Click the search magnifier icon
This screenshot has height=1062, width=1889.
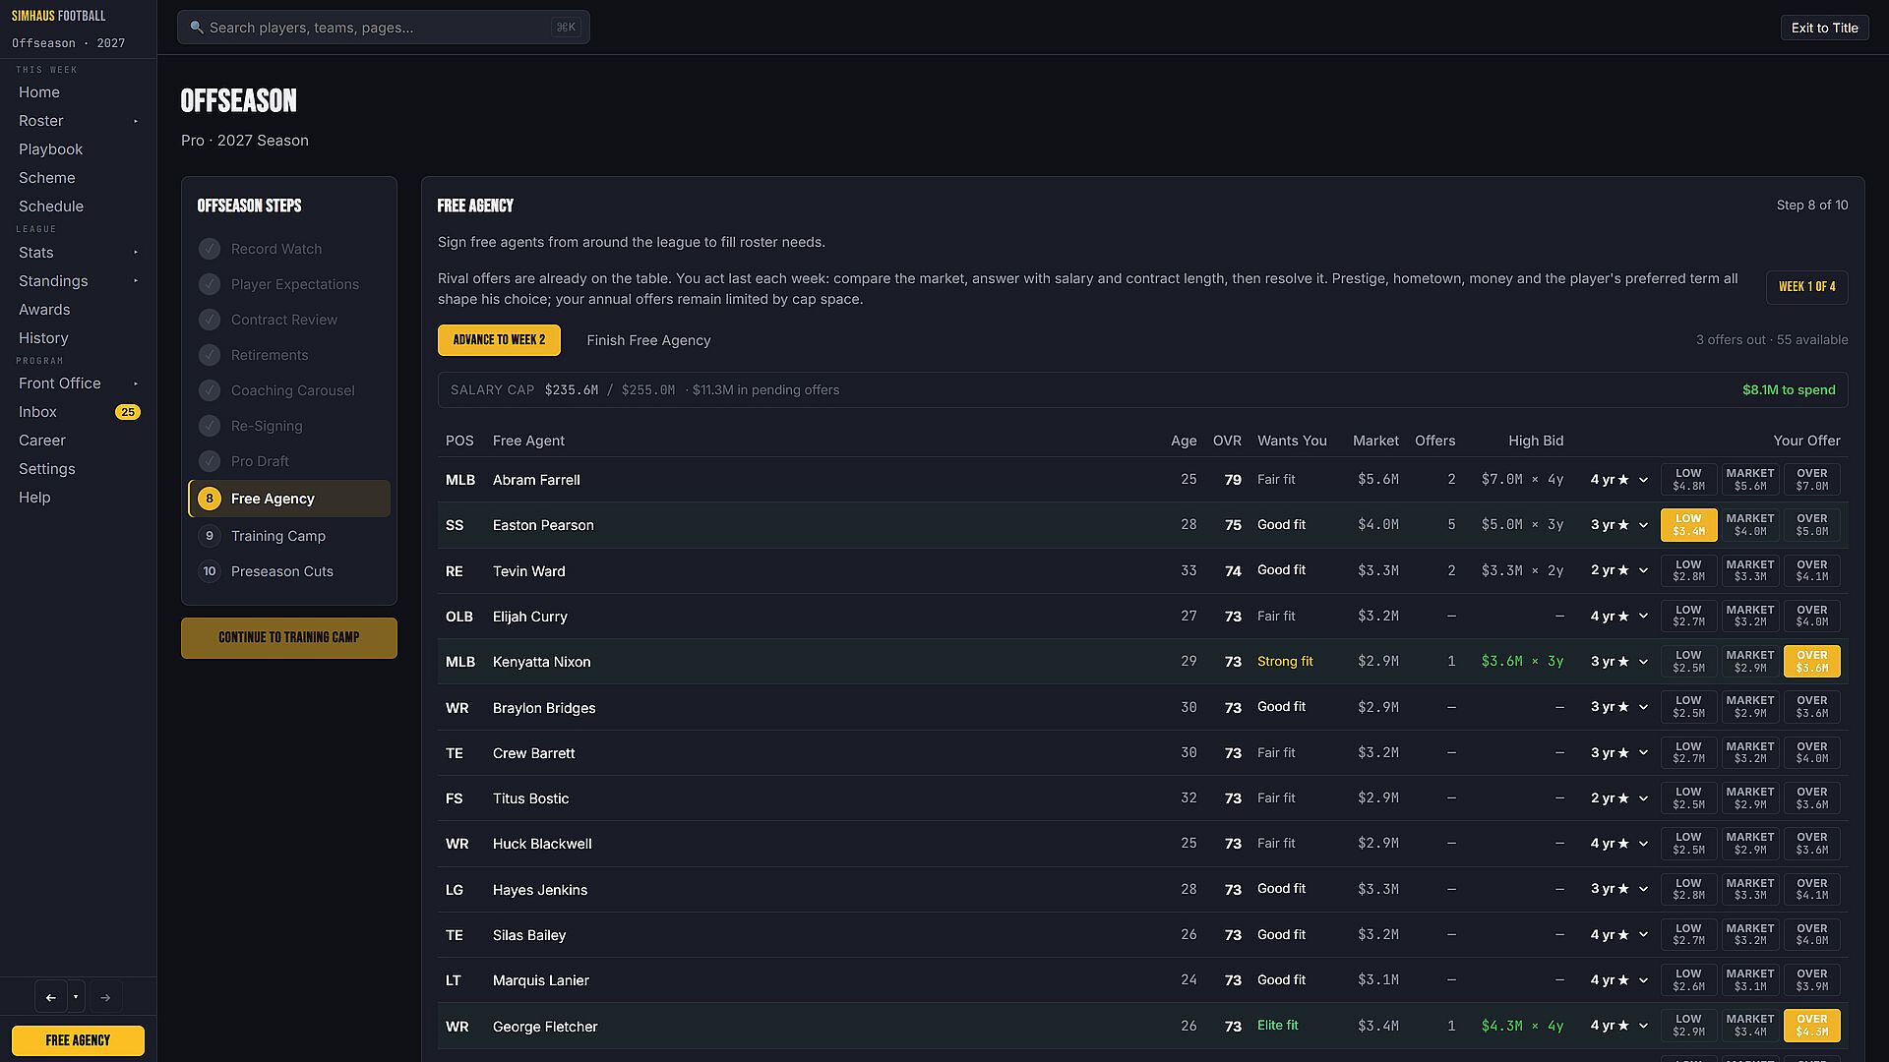pos(196,28)
